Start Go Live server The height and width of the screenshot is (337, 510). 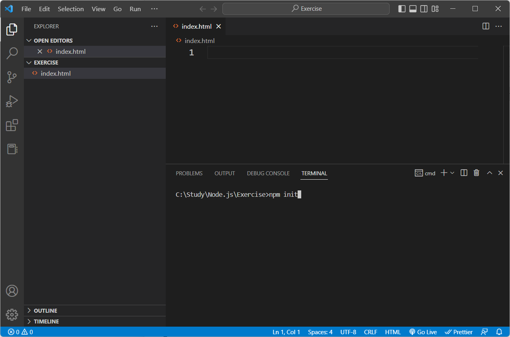[423, 332]
